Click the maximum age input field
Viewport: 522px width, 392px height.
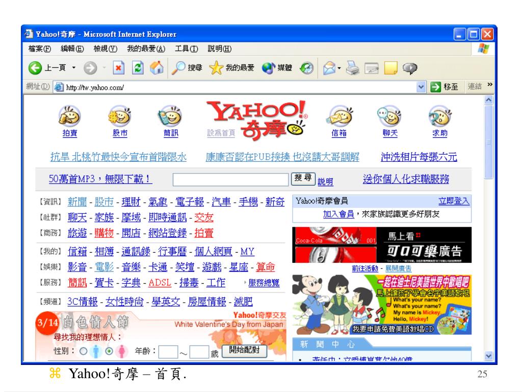199,352
